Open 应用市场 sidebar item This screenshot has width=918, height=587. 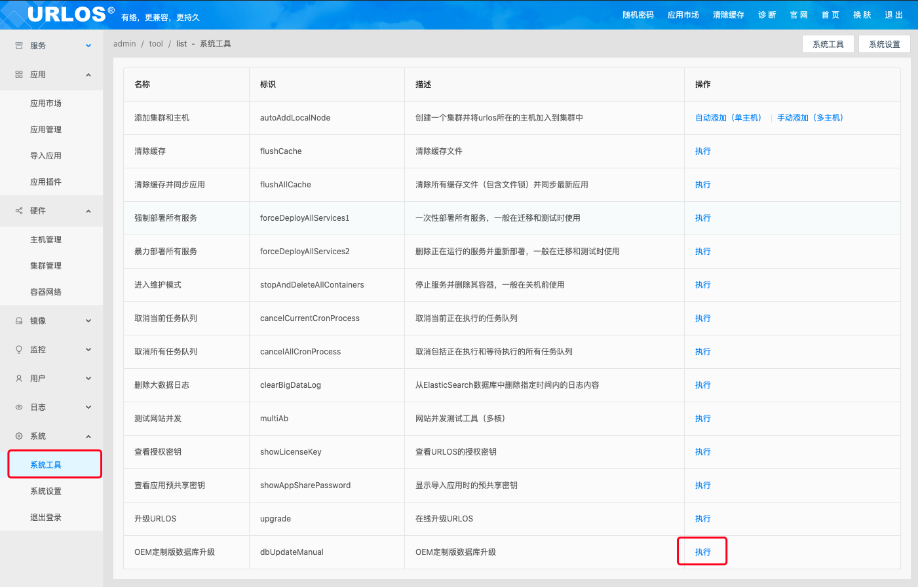point(46,104)
